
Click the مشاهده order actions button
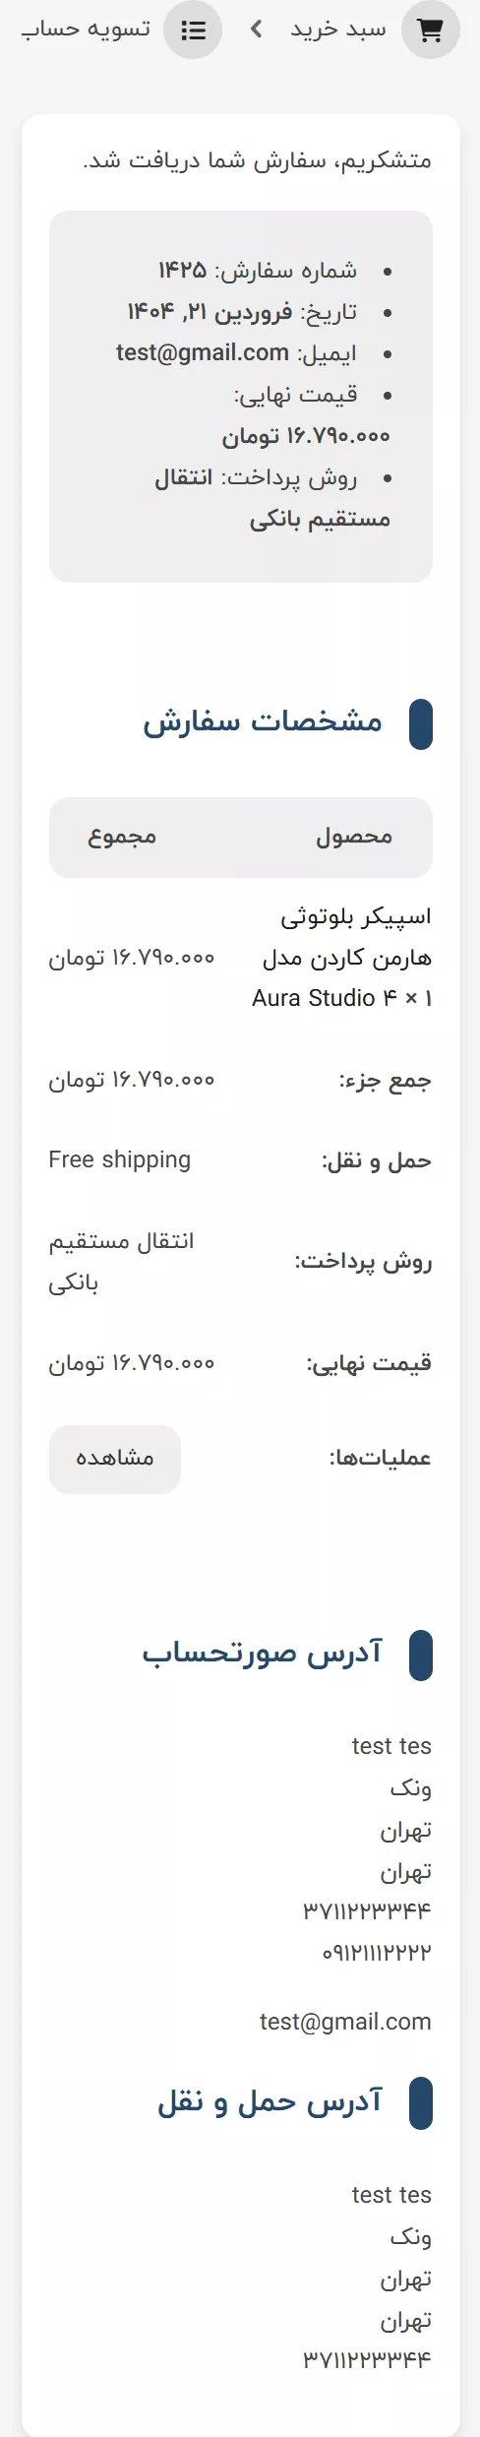(115, 1459)
